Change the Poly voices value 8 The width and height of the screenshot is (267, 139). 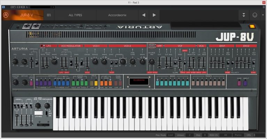click(205, 135)
